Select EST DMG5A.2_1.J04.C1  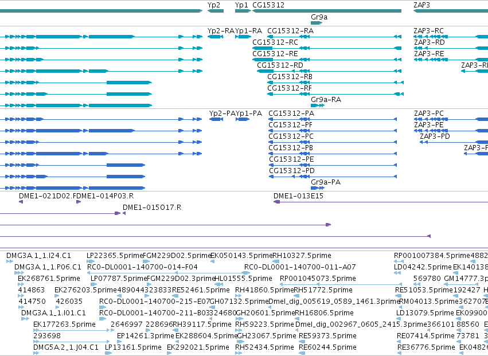[x=66, y=347]
